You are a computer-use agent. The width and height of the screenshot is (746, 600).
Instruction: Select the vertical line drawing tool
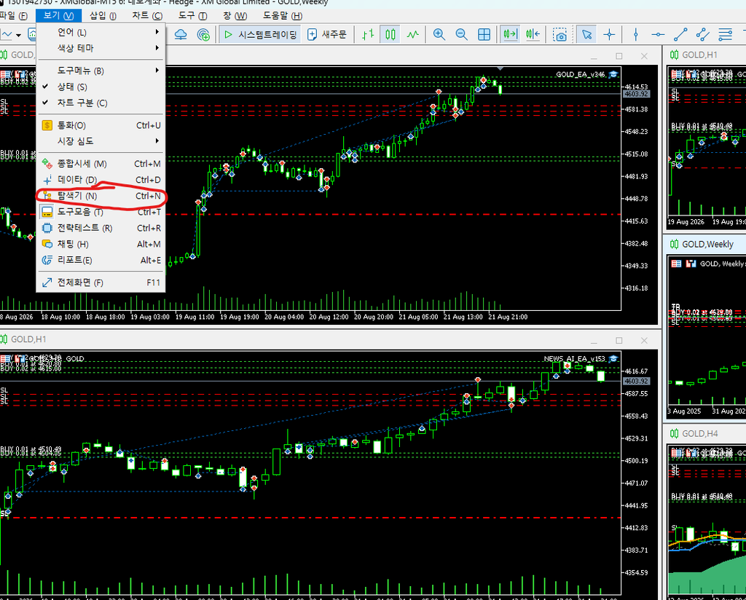pos(635,34)
